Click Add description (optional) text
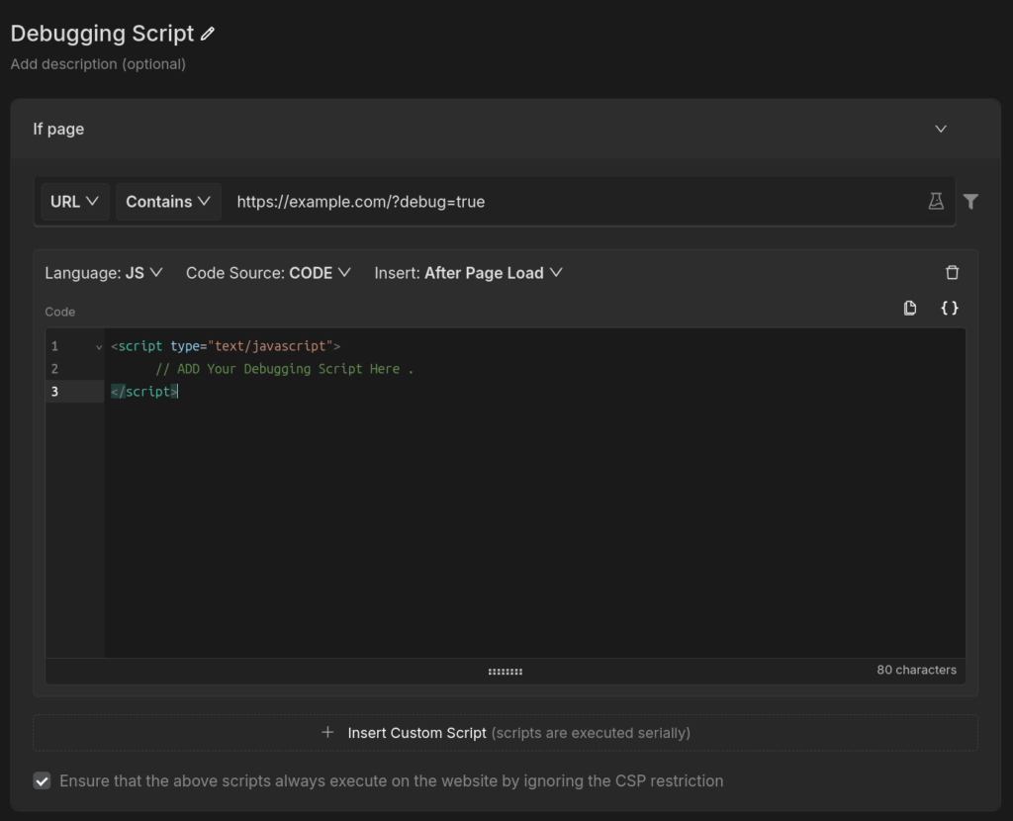The image size is (1013, 821). pos(98,64)
